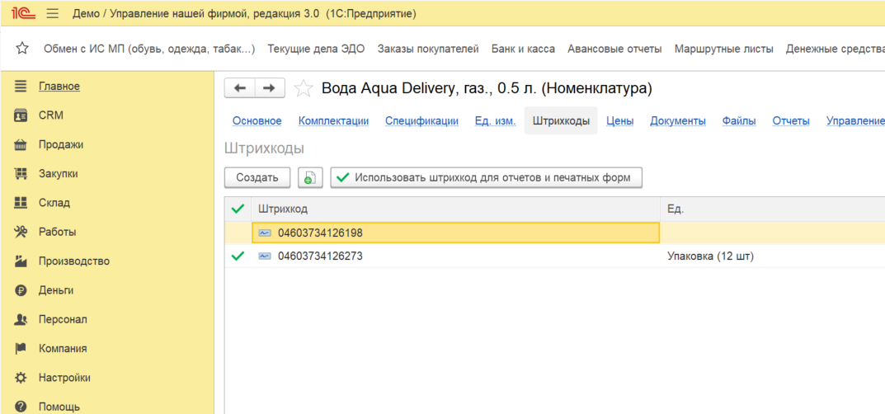Select the Штрихкоды tab
Viewport: 885px width, 414px height.
561,120
